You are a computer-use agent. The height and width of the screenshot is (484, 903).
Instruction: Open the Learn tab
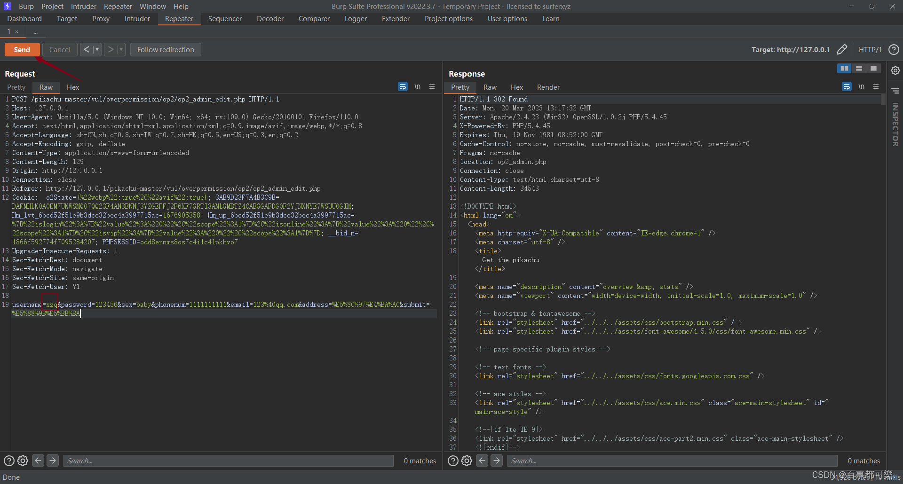tap(551, 19)
